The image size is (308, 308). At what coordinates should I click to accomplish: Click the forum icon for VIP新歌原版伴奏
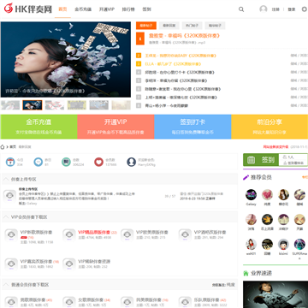pyautogui.click(x=11, y=235)
